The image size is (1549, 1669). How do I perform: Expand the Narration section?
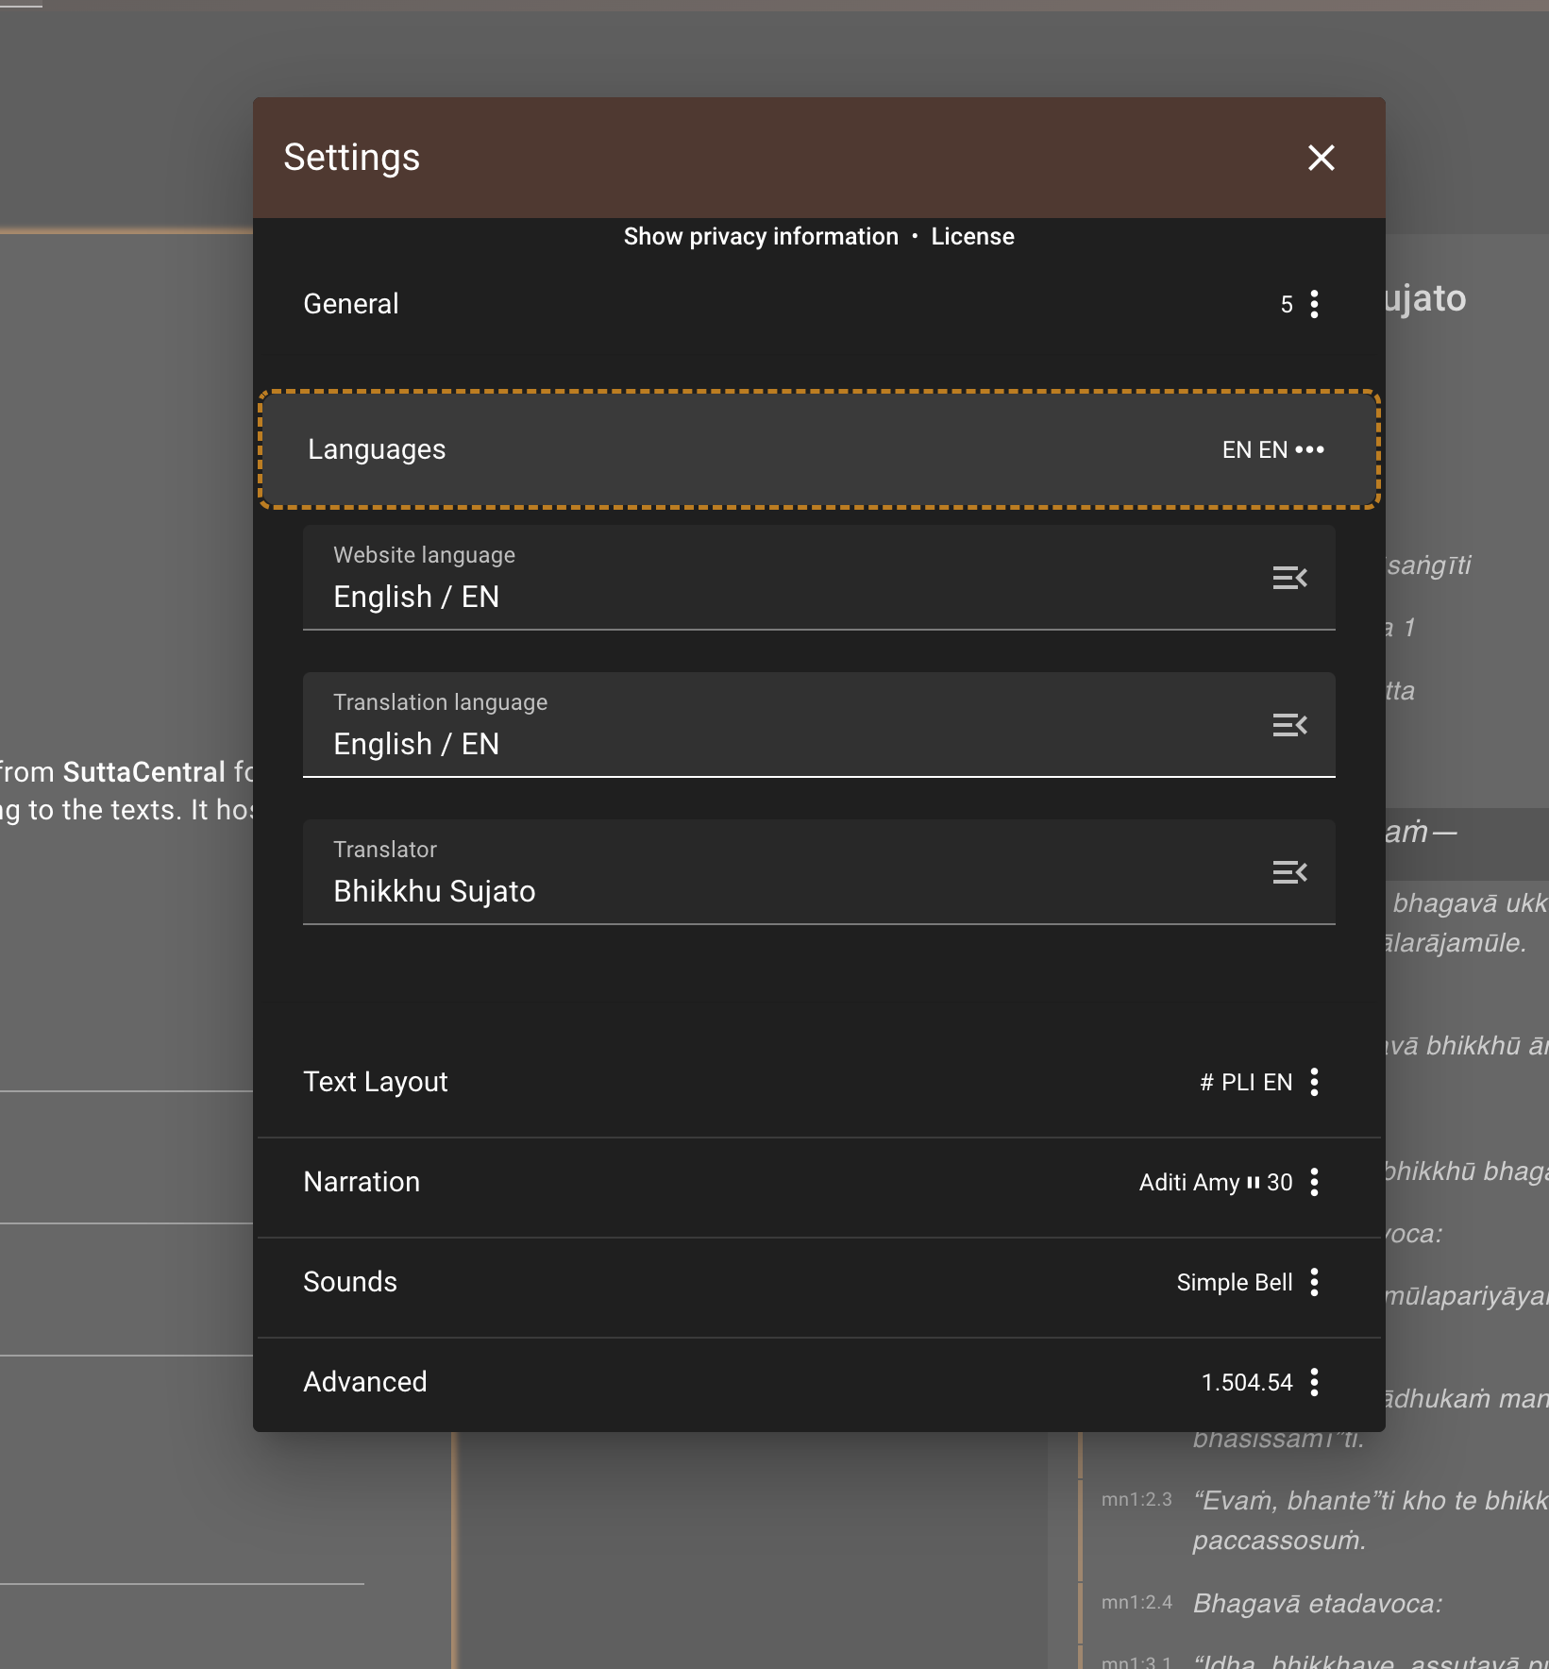point(818,1182)
